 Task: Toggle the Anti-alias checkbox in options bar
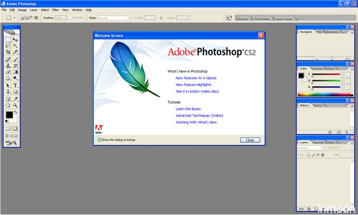(x=71, y=17)
